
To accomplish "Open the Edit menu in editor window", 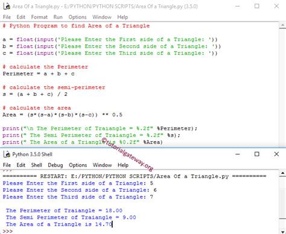I will (21, 17).
